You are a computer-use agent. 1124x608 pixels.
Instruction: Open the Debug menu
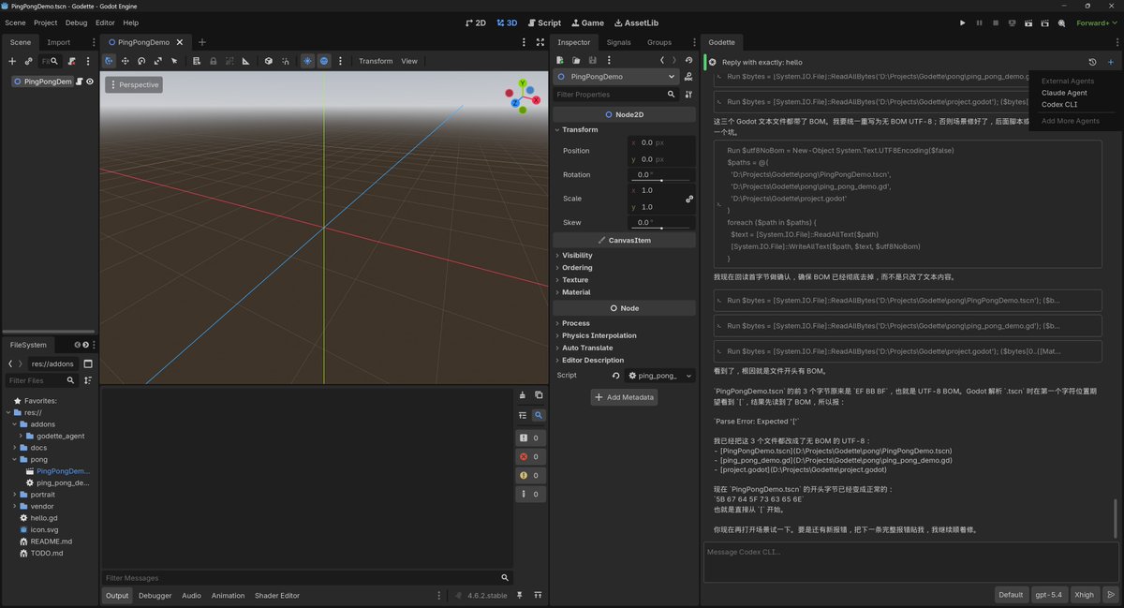click(x=76, y=22)
